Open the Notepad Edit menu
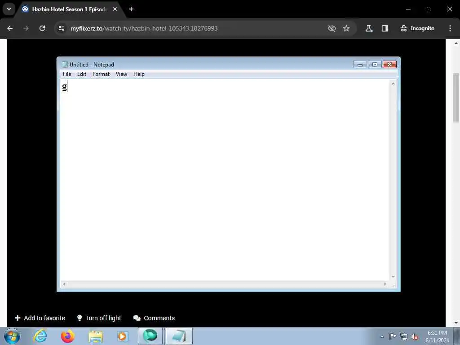460x345 pixels. tap(82, 74)
